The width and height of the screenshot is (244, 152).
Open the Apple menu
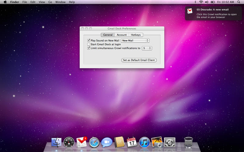[5, 2]
